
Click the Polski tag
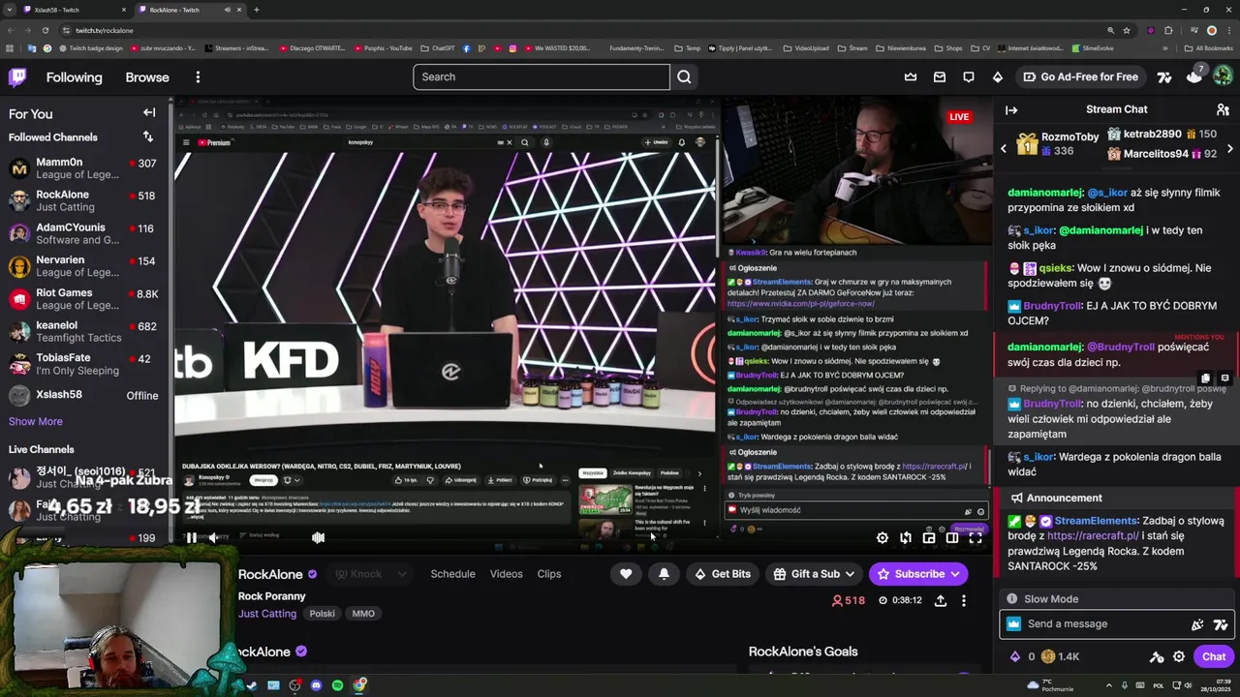(322, 614)
